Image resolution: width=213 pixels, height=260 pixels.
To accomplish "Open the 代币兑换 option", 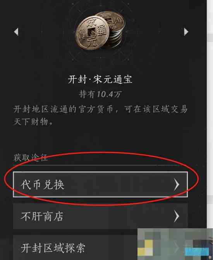I will click(x=100, y=185).
